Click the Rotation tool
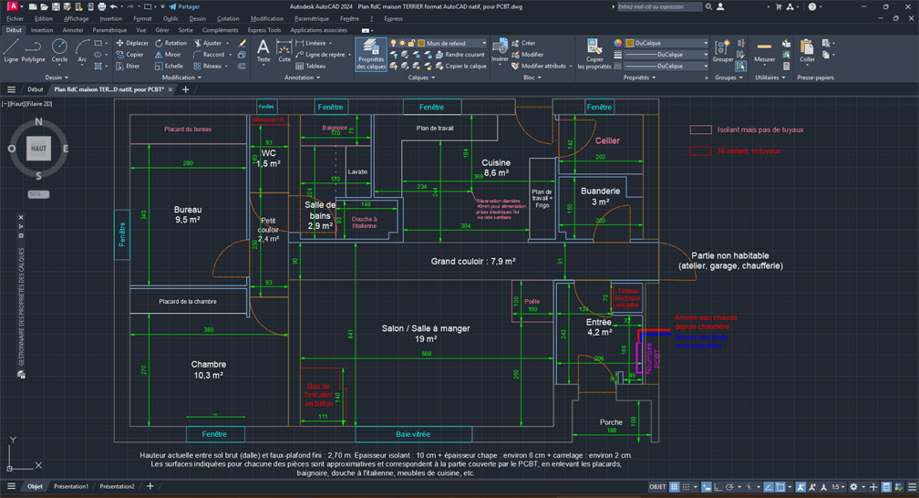 click(x=170, y=43)
